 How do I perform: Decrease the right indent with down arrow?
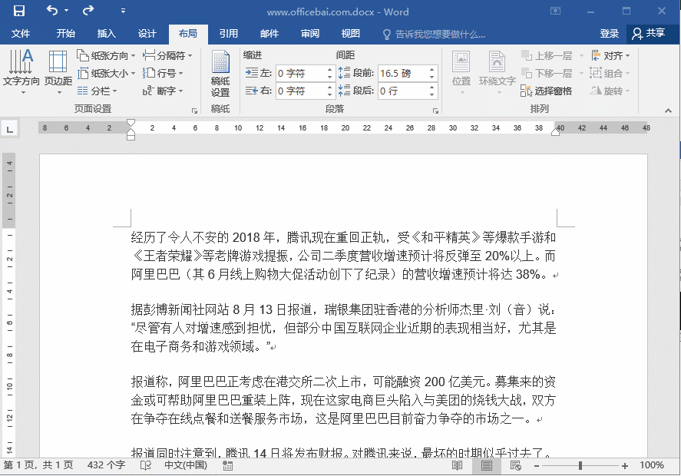[x=330, y=95]
